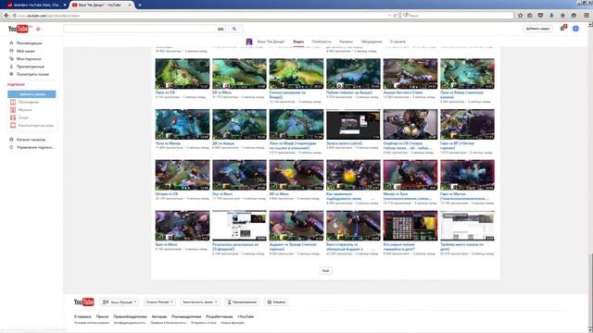This screenshot has height=333, width=593.
Task: Go to the browser home page icon
Action: click(562, 16)
